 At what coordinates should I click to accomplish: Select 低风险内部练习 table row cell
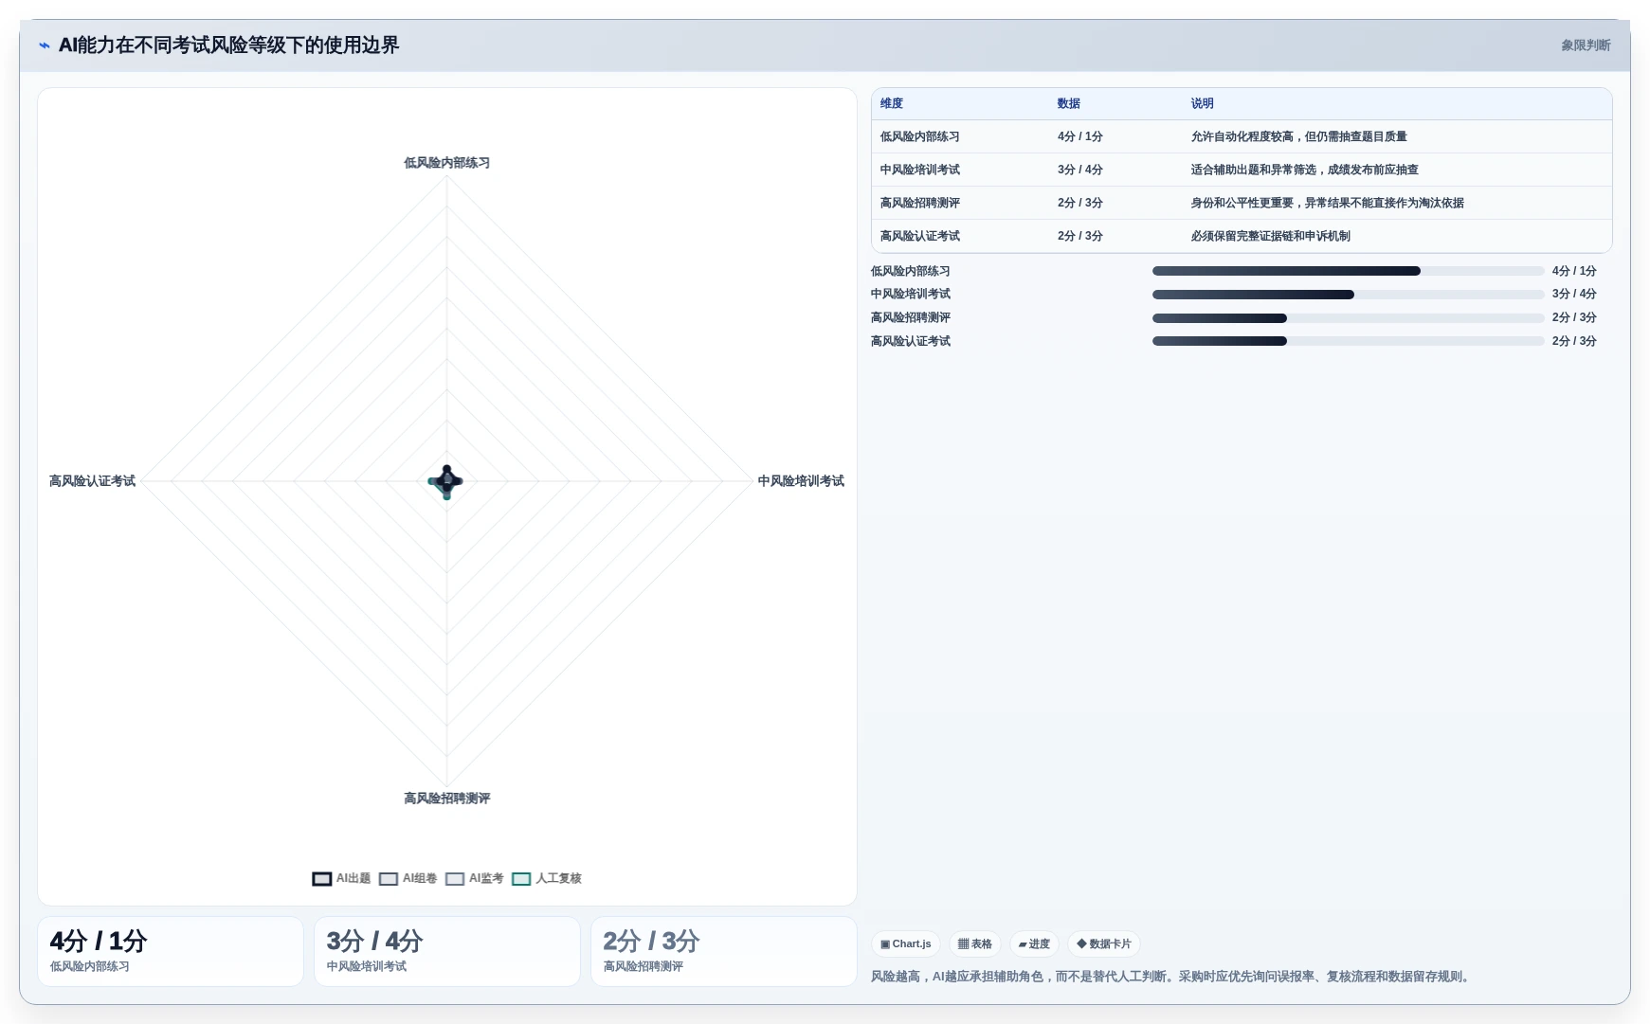click(x=920, y=137)
